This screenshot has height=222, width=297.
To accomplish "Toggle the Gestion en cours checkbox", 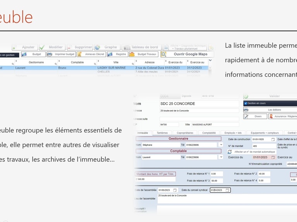I will coord(245,103).
